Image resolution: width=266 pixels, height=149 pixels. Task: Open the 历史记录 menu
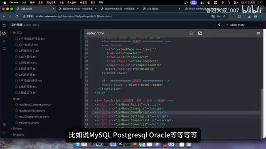(51, 2)
